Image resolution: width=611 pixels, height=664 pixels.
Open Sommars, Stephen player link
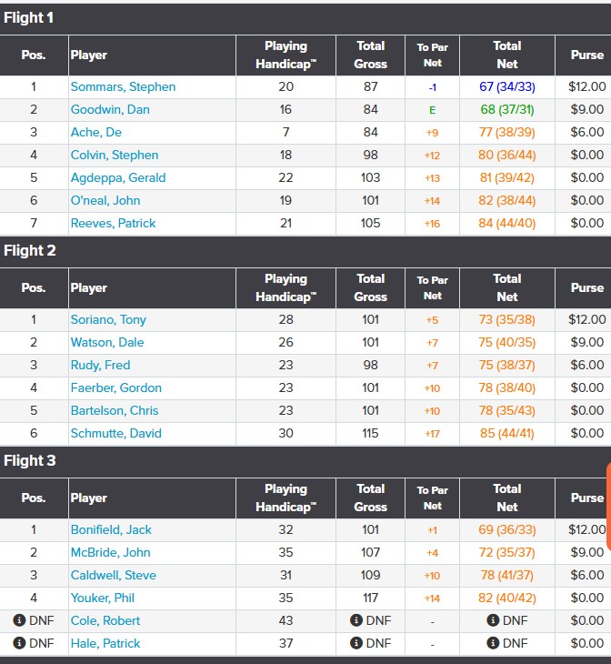[123, 86]
